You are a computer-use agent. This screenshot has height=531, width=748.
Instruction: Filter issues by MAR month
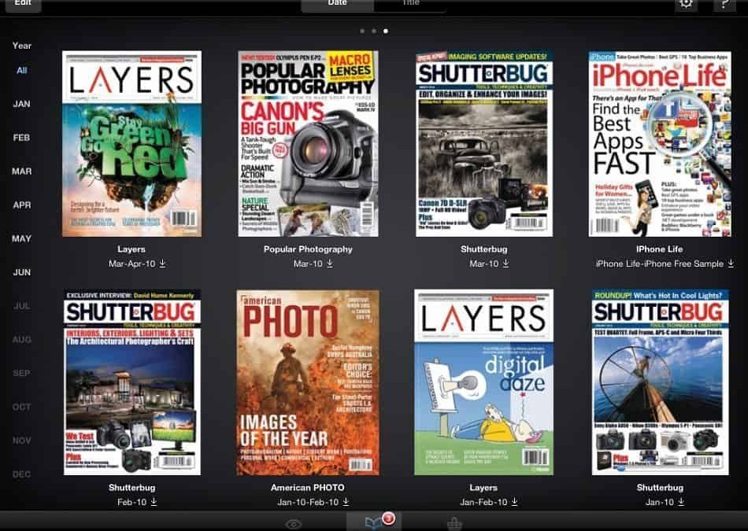click(22, 171)
